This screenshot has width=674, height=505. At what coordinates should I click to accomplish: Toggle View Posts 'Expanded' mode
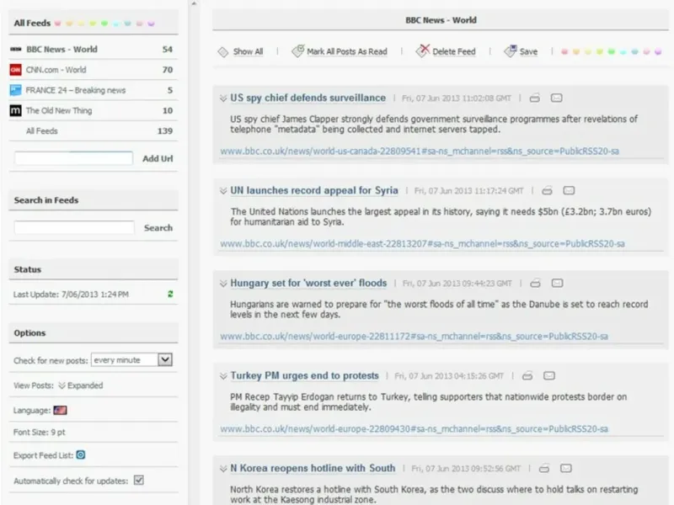pos(81,385)
